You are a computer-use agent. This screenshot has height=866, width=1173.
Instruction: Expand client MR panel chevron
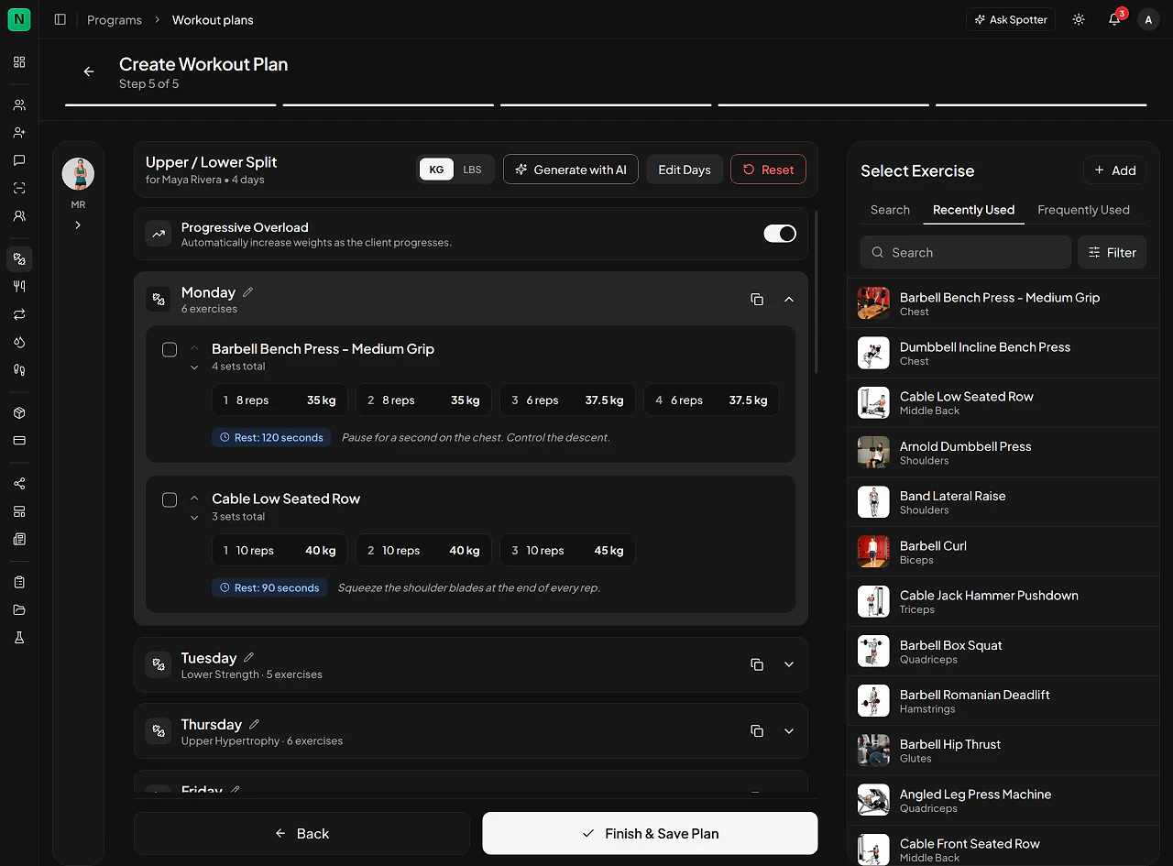(x=78, y=225)
